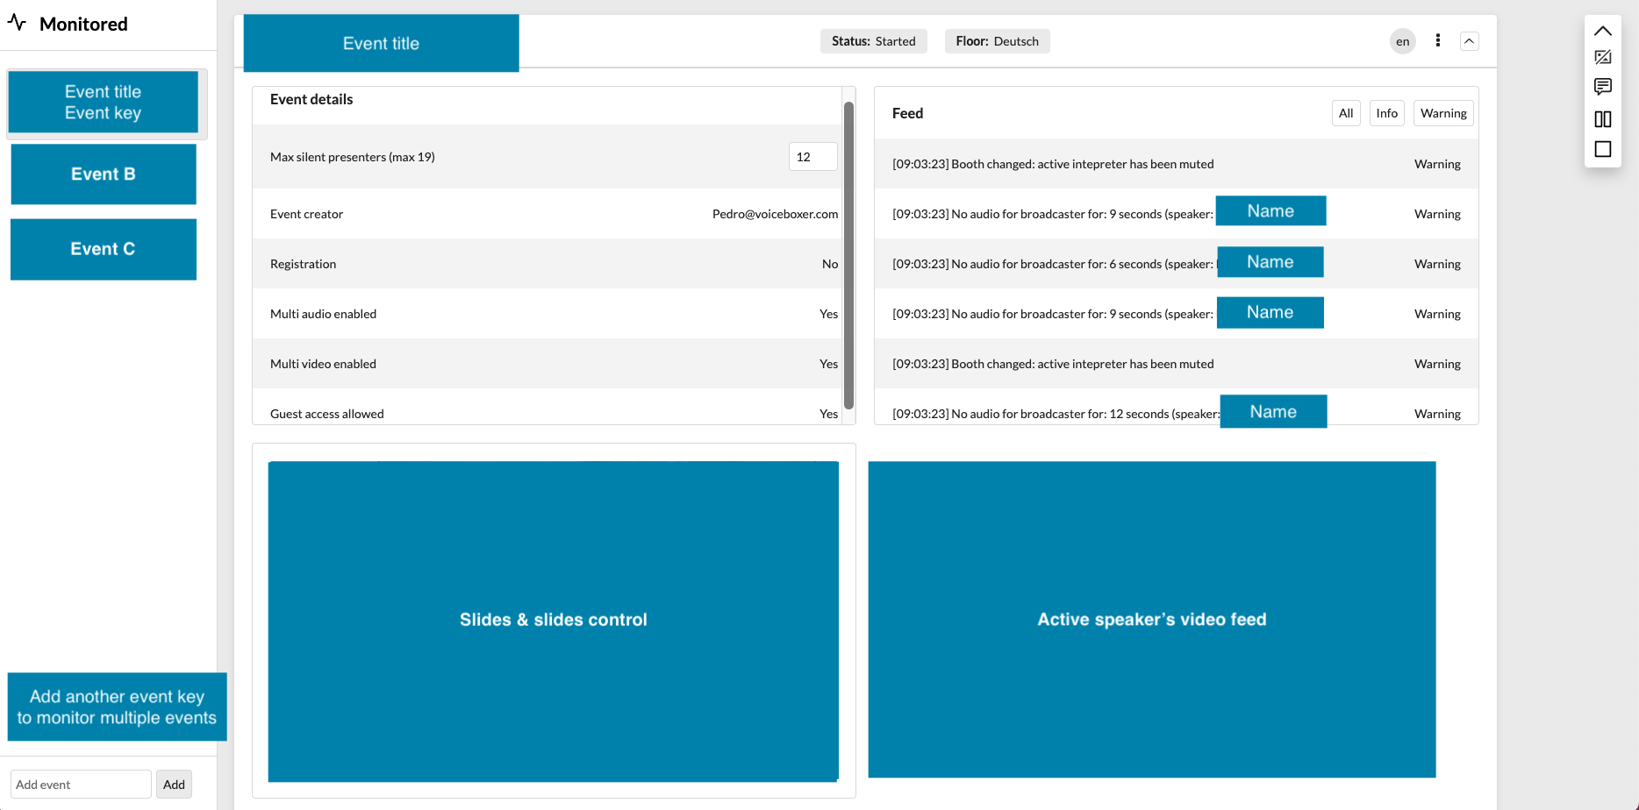Filter feed by Info messages

[x=1386, y=113]
